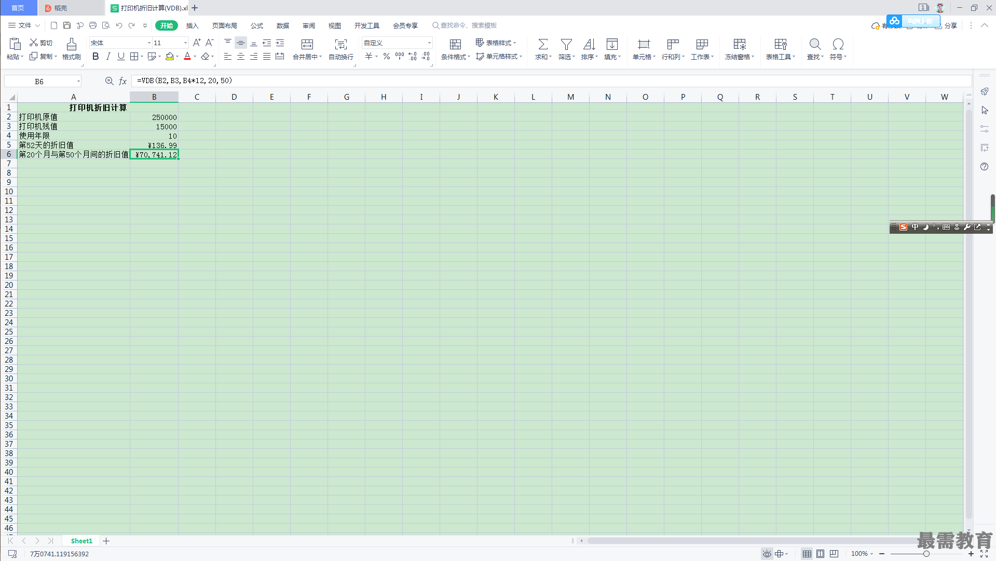Open the 文件 menu dropdown

click(24, 25)
